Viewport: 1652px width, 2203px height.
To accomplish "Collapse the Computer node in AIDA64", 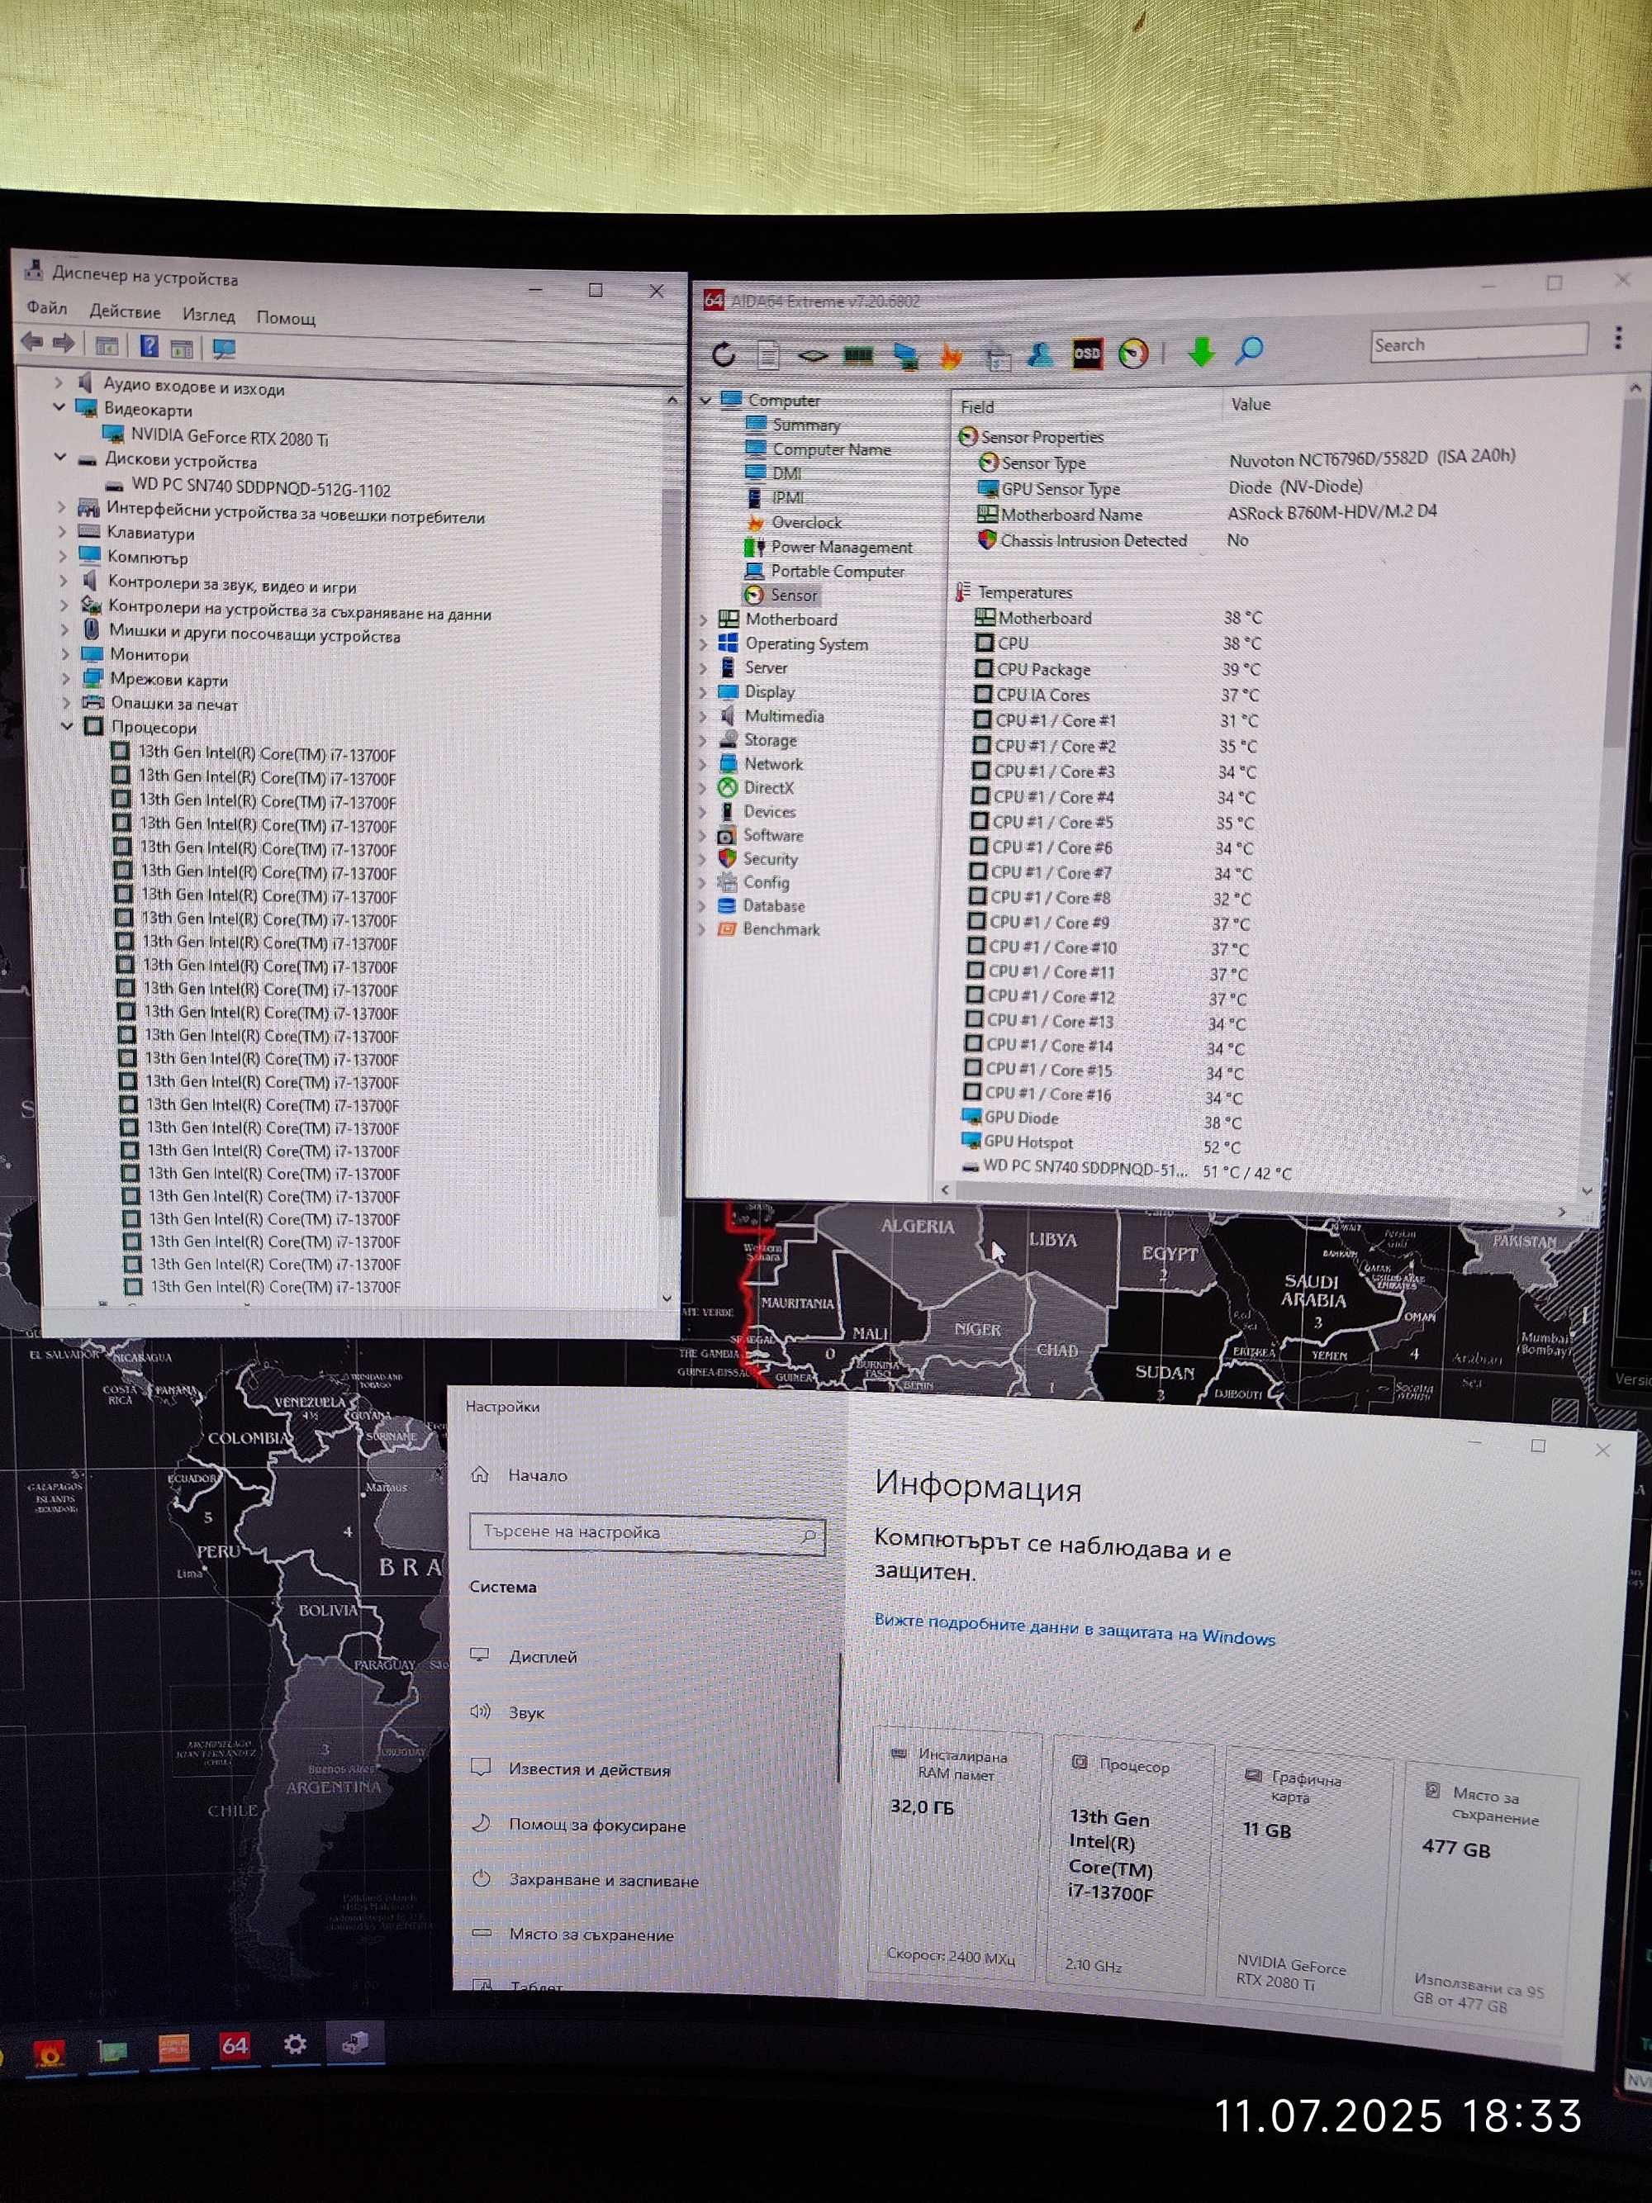I will [x=706, y=401].
